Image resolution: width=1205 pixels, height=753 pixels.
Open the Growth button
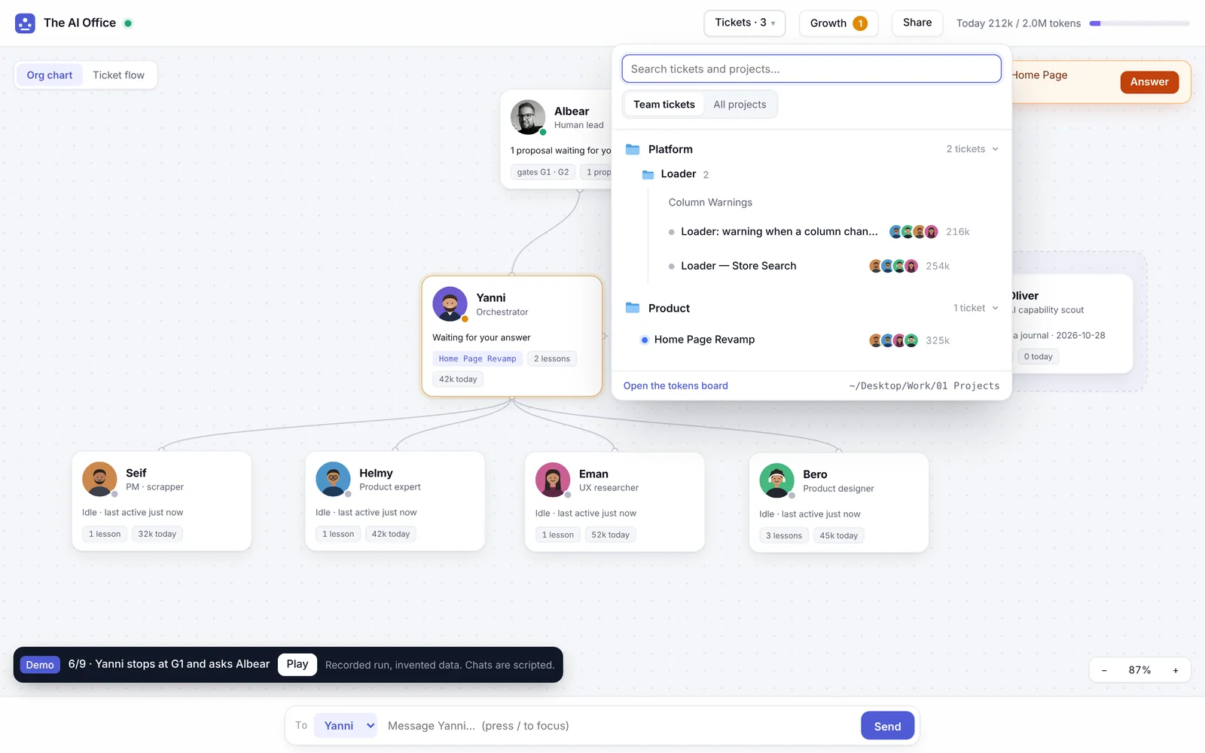click(x=838, y=23)
